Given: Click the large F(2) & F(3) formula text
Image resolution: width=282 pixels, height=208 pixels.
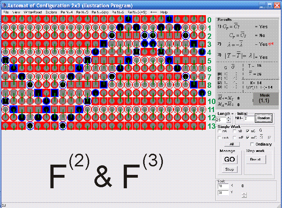Looking at the screenshot, I should click(x=106, y=171).
